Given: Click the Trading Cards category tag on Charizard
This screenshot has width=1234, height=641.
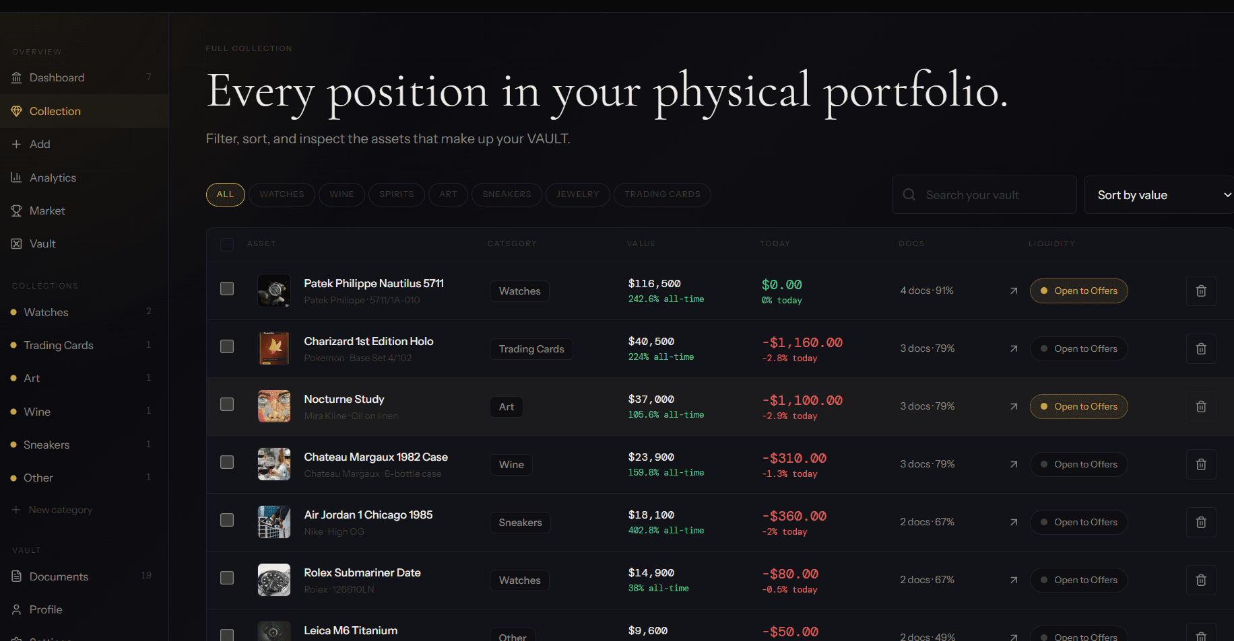Looking at the screenshot, I should [531, 349].
